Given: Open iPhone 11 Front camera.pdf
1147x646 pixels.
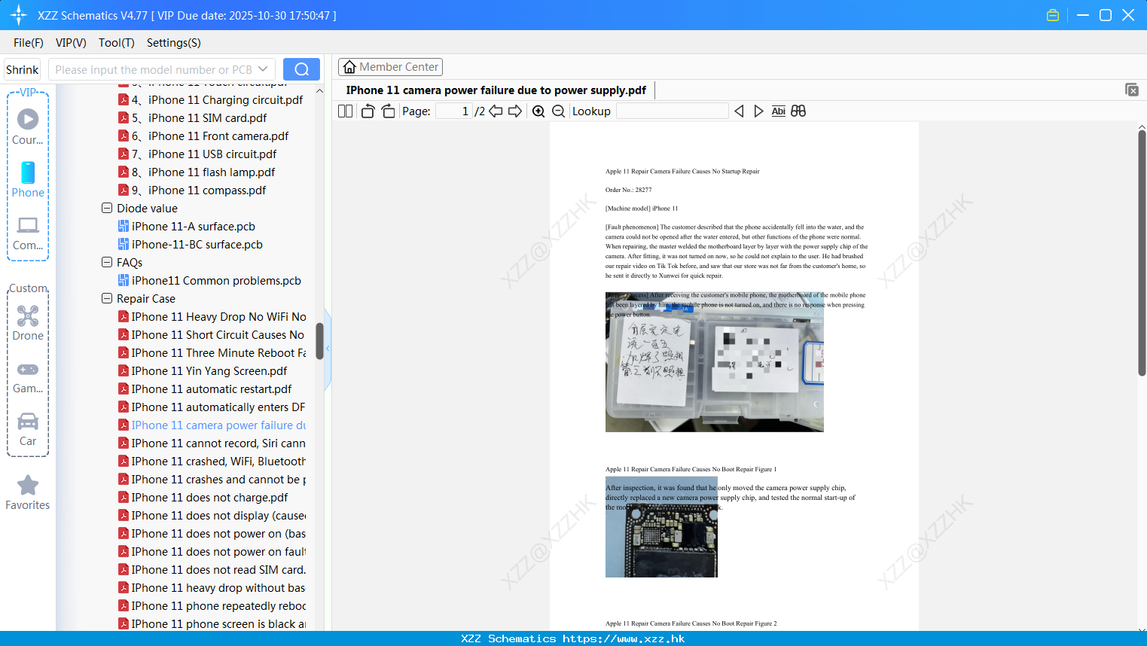Looking at the screenshot, I should point(203,136).
